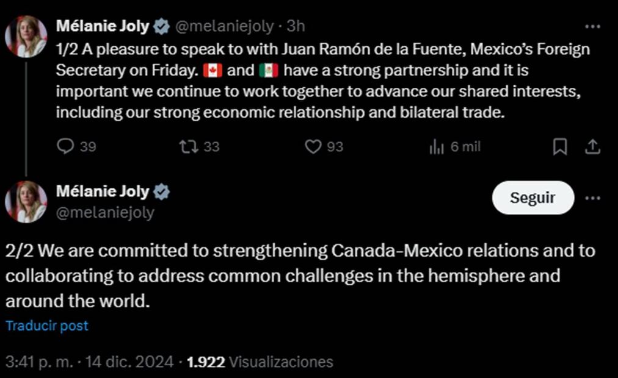This screenshot has width=618, height=378.
Task: Click the Traducir post link
Action: point(47,326)
